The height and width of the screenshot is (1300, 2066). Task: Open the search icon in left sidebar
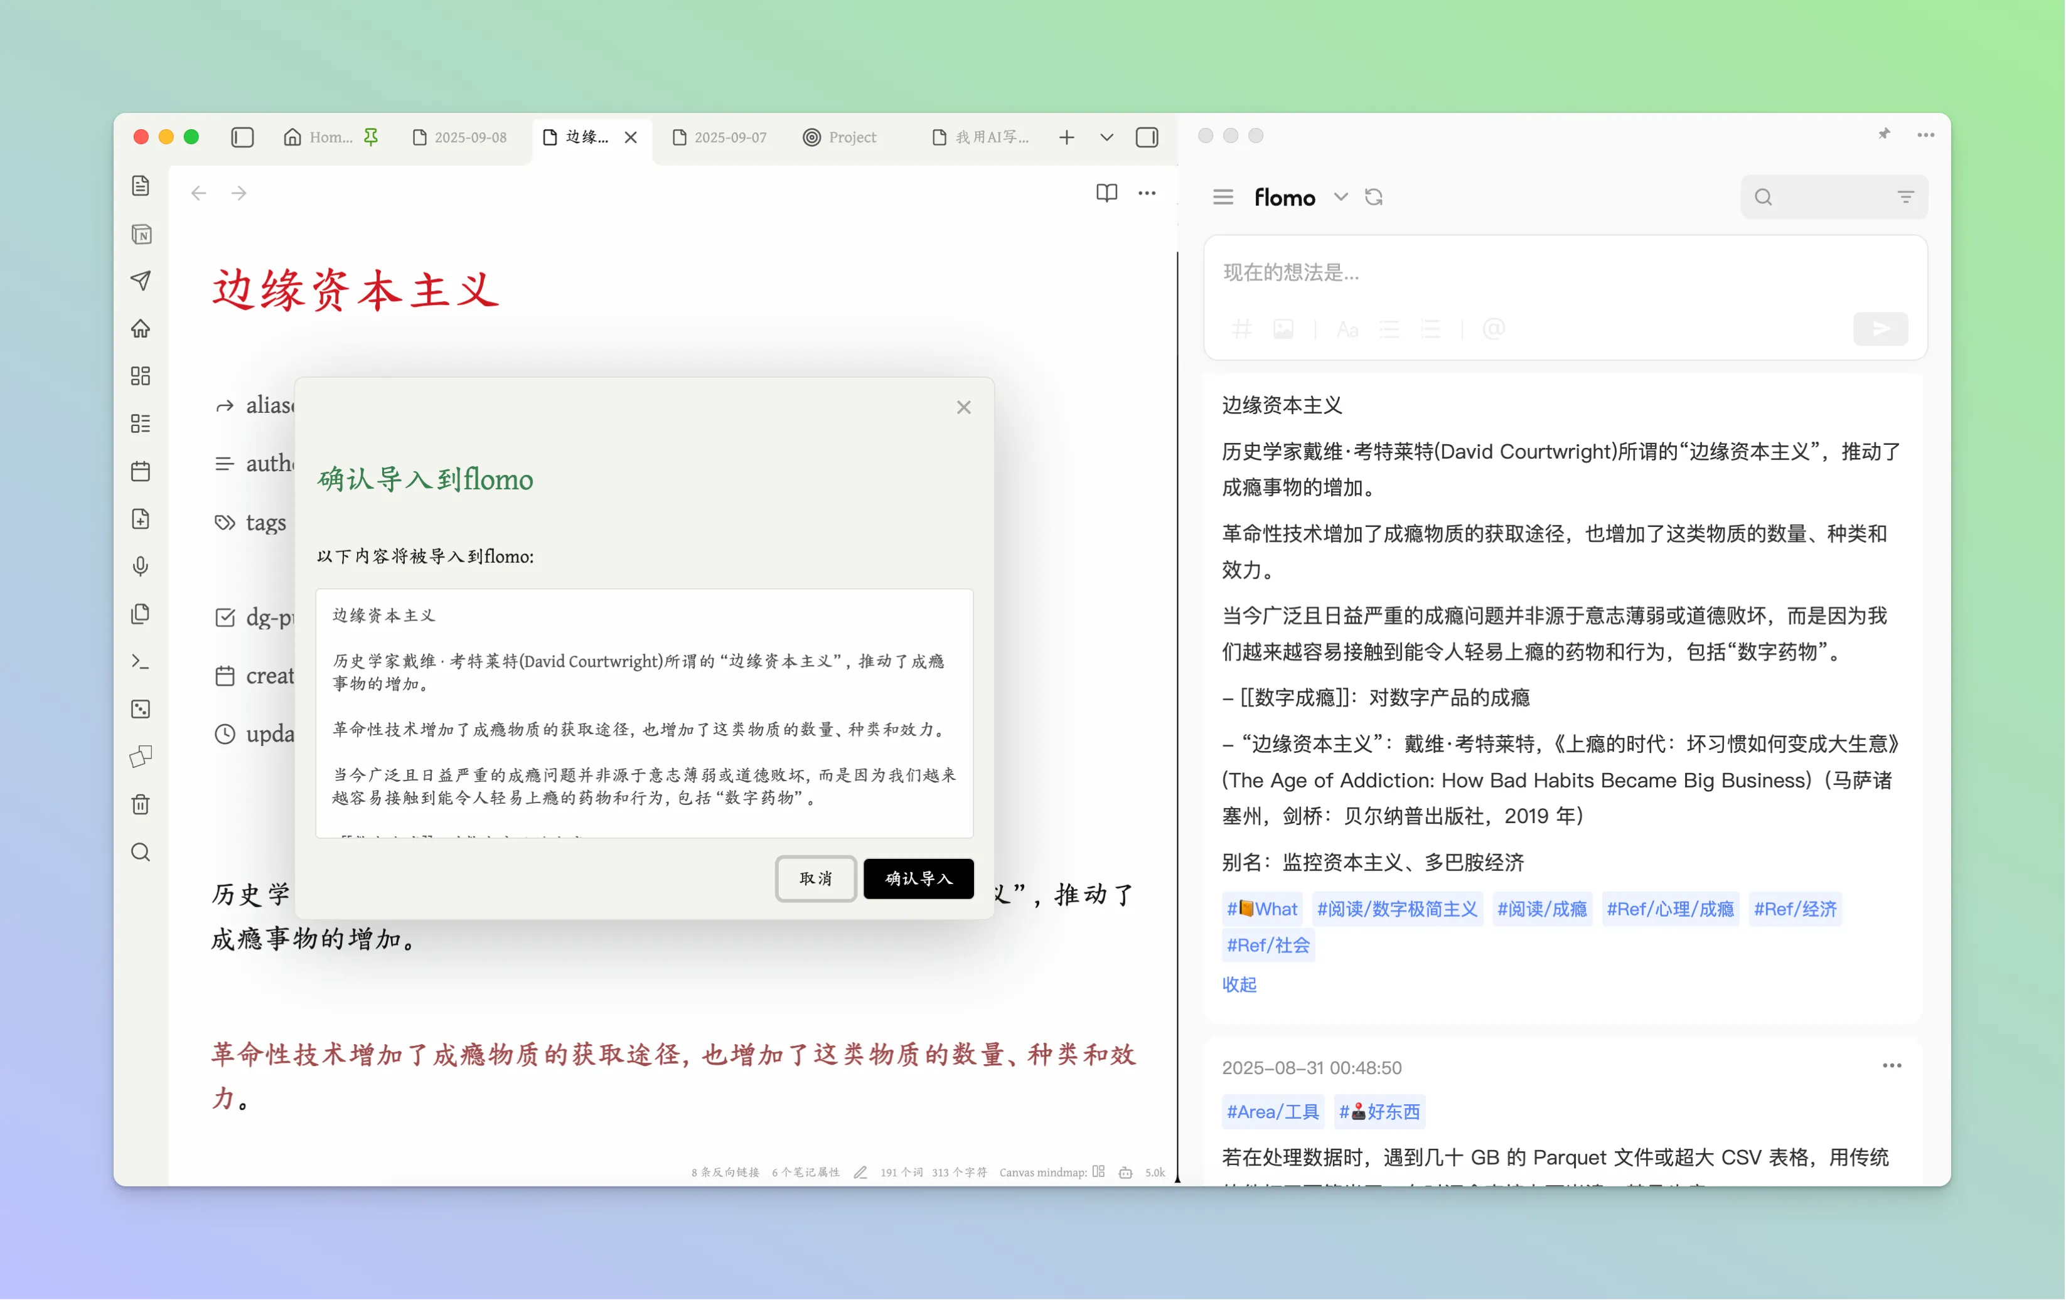pyautogui.click(x=141, y=851)
